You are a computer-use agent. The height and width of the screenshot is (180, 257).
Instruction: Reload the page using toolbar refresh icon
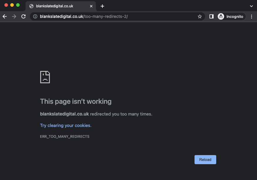pyautogui.click(x=23, y=16)
